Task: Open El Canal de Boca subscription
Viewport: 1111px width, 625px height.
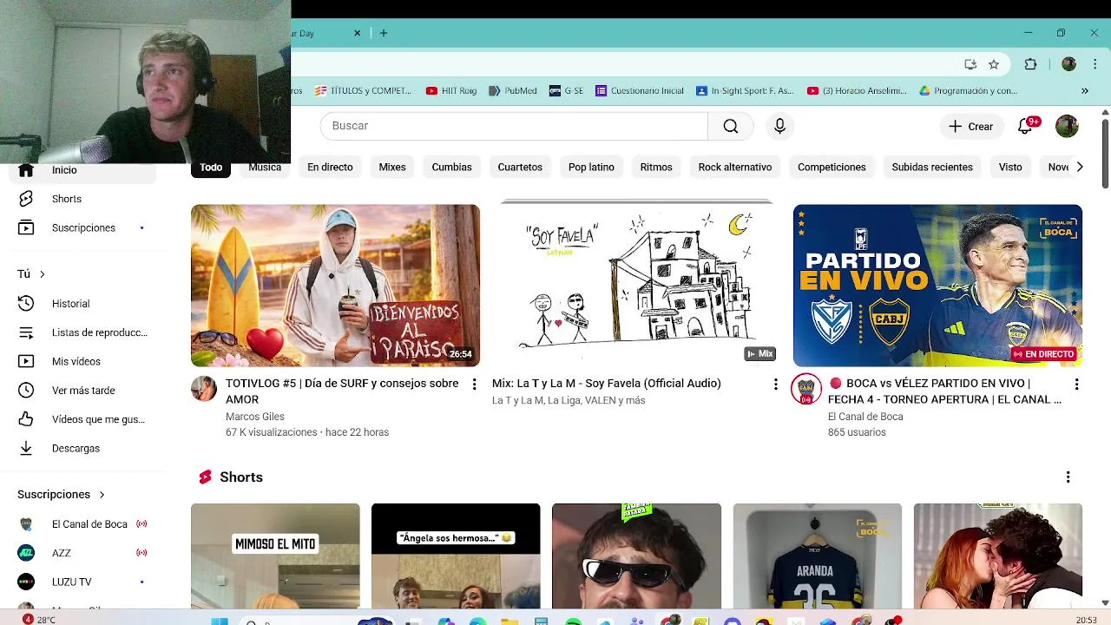Action: (x=82, y=524)
